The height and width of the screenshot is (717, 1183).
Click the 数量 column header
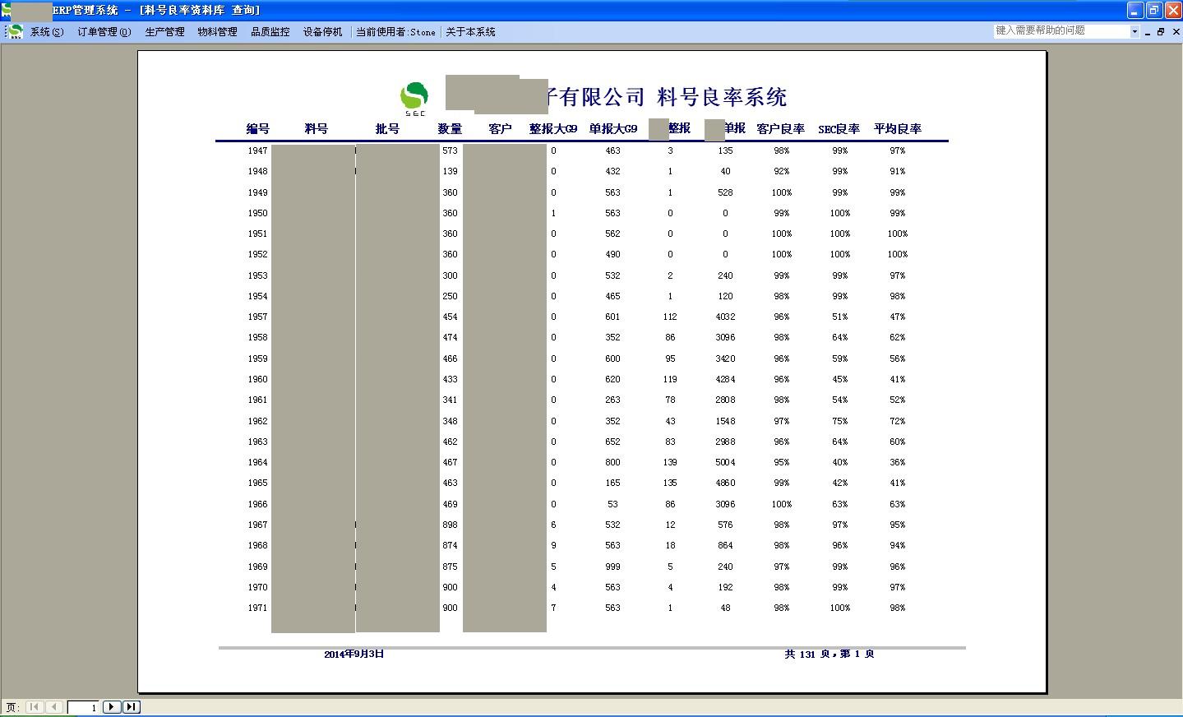coord(450,128)
